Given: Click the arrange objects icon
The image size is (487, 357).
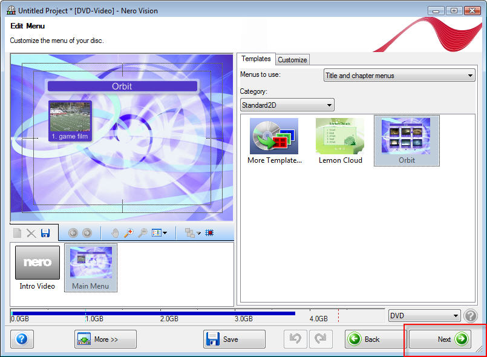Looking at the screenshot, I should 189,233.
